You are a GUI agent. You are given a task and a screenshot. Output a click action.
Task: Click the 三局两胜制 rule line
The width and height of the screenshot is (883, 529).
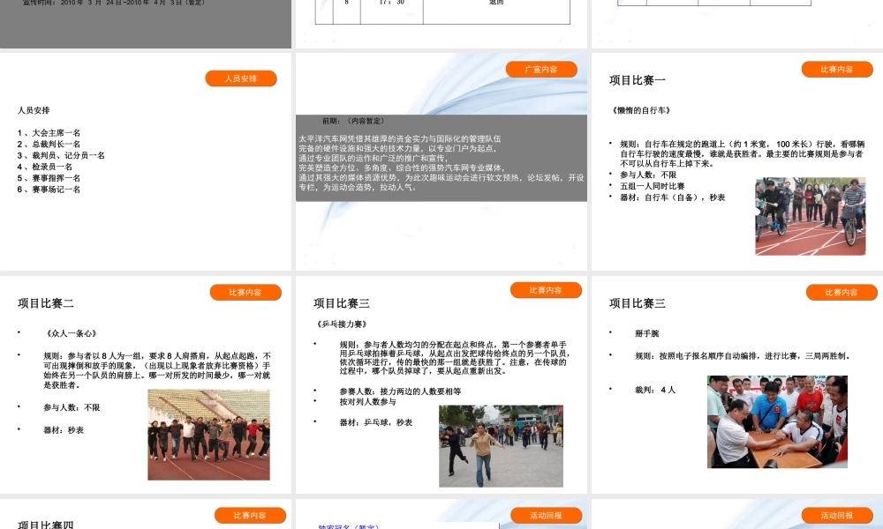(743, 356)
